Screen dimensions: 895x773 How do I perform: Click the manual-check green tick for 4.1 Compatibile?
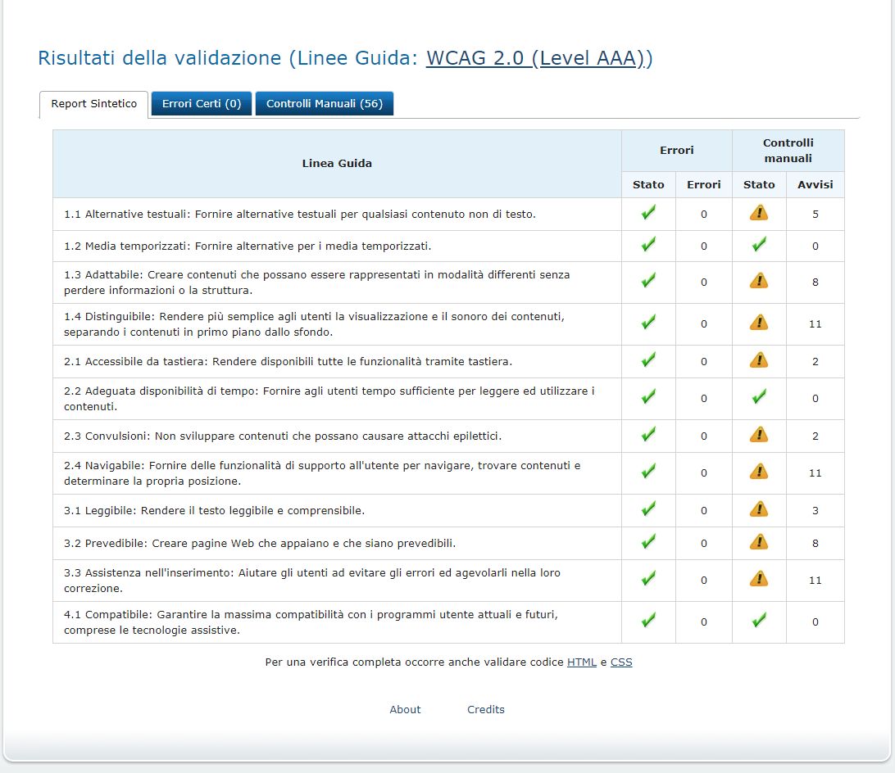pos(759,620)
